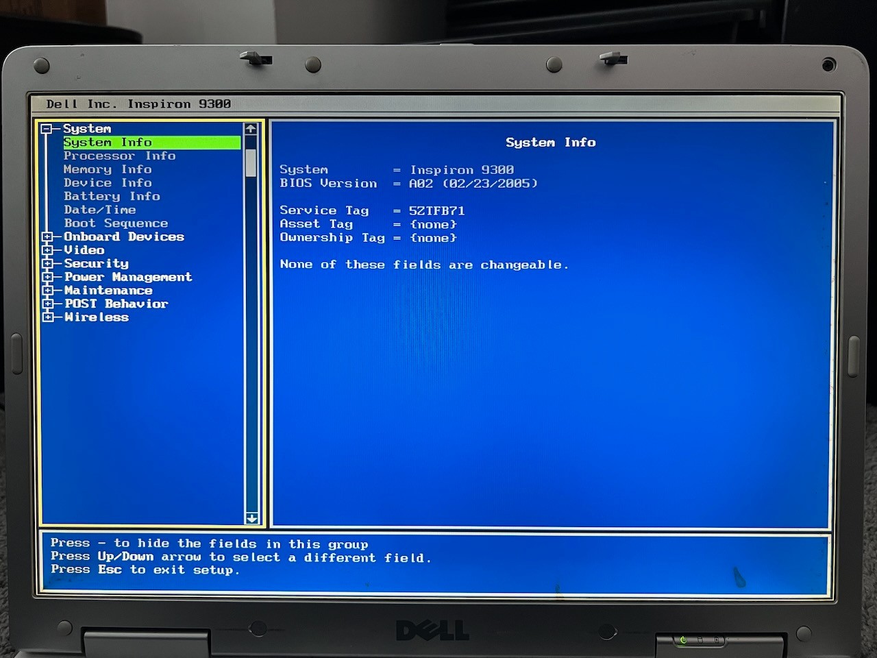Open Device Info page
The image size is (877, 658).
pyautogui.click(x=108, y=183)
